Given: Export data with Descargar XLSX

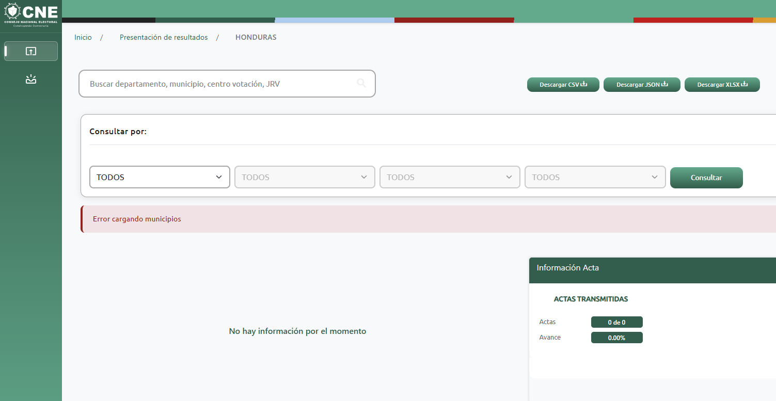Looking at the screenshot, I should (722, 85).
